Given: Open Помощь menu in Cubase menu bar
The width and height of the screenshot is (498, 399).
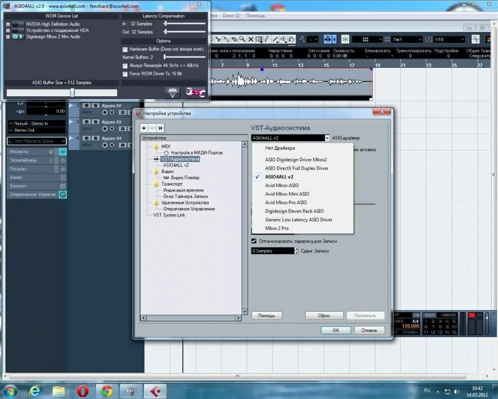Looking at the screenshot, I should (255, 15).
